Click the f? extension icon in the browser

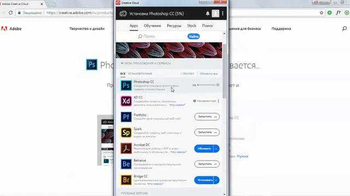click(x=338, y=13)
